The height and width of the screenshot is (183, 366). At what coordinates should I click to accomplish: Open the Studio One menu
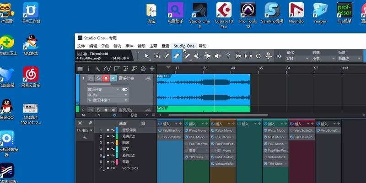(x=184, y=46)
